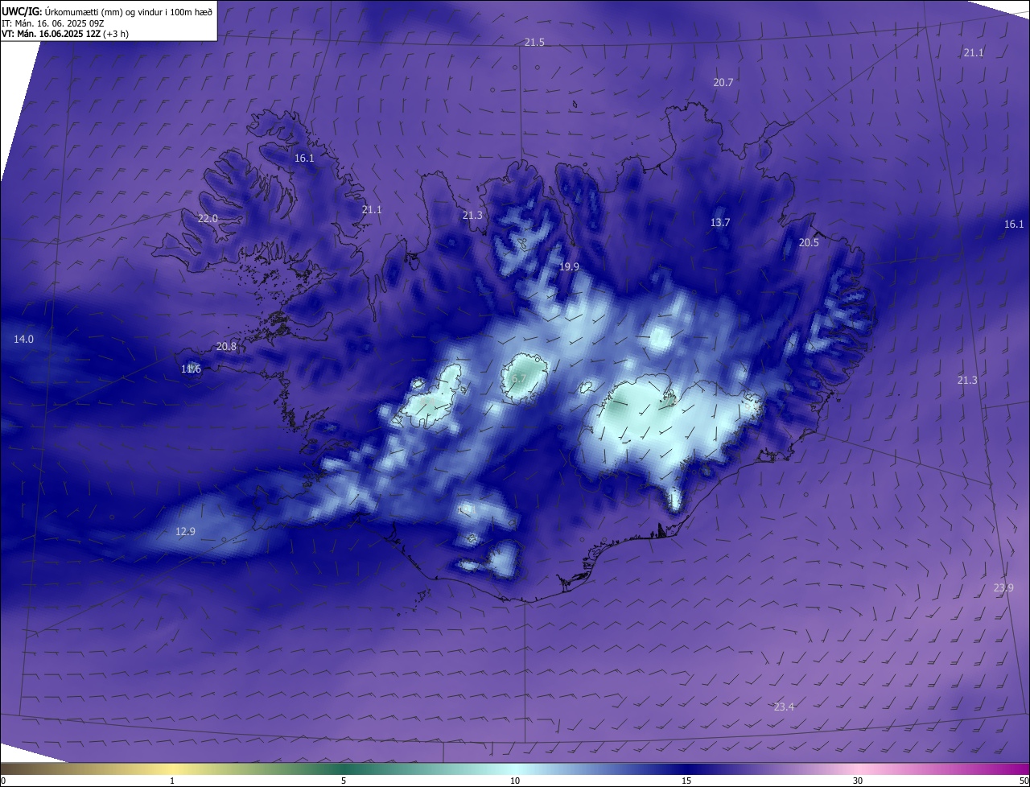Click the 22.0 value label

click(x=208, y=218)
